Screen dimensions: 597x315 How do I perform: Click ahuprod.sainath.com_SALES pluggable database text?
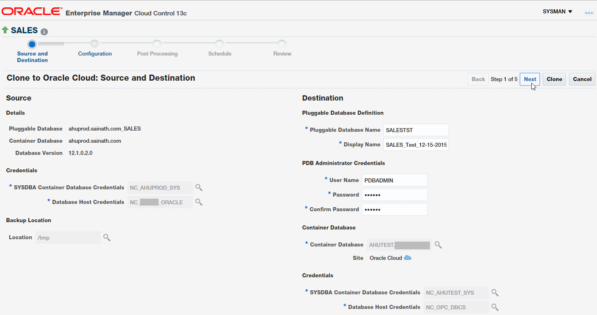coord(105,129)
